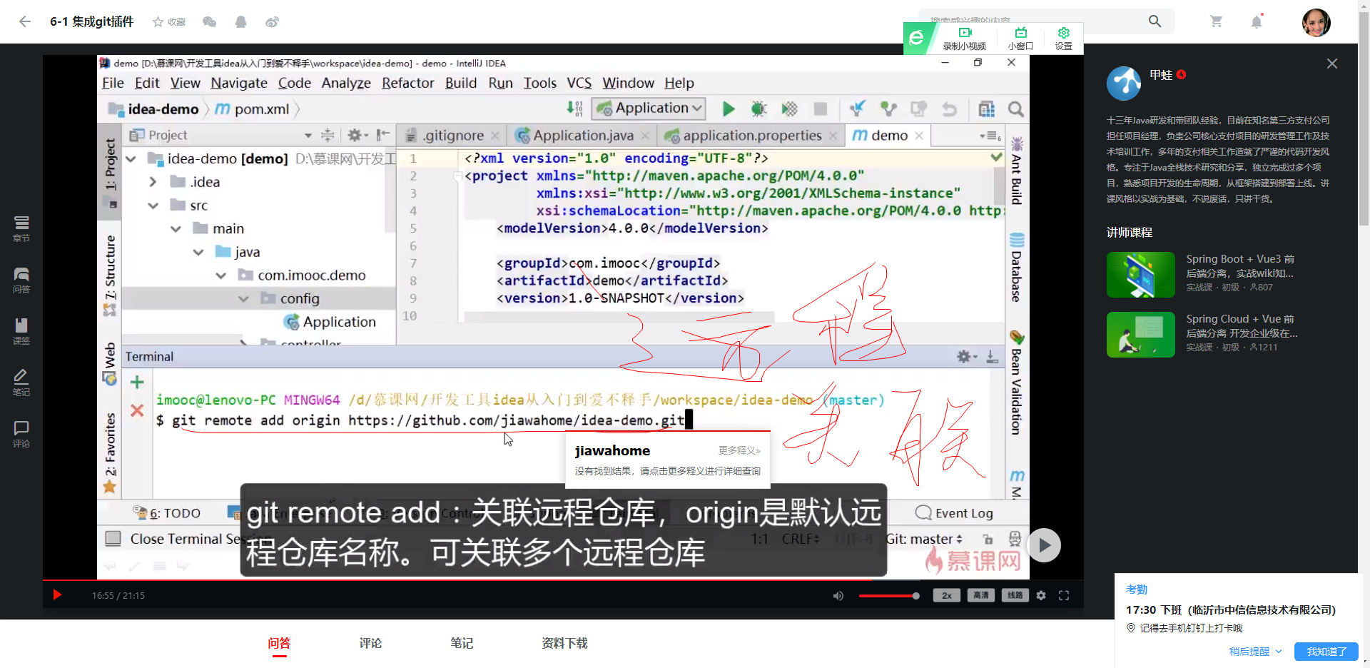Expand the .idea folder node
1370x668 pixels.
[x=153, y=182]
